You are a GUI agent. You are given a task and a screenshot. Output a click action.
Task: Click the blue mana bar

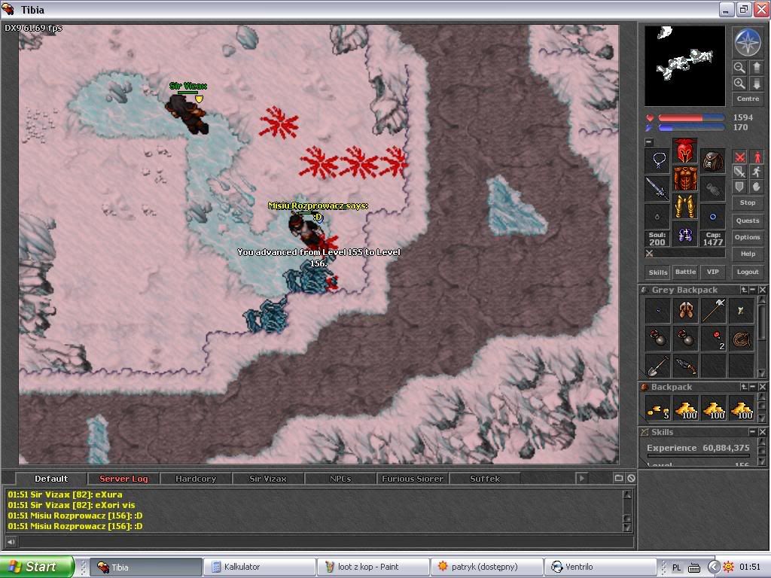click(691, 128)
